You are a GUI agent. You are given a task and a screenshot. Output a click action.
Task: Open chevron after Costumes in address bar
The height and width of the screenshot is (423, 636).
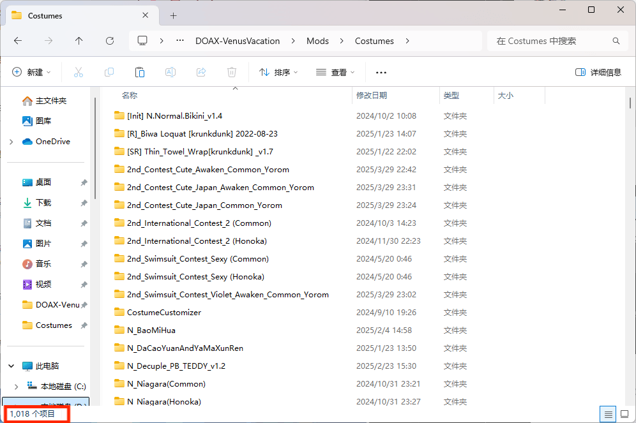click(407, 41)
